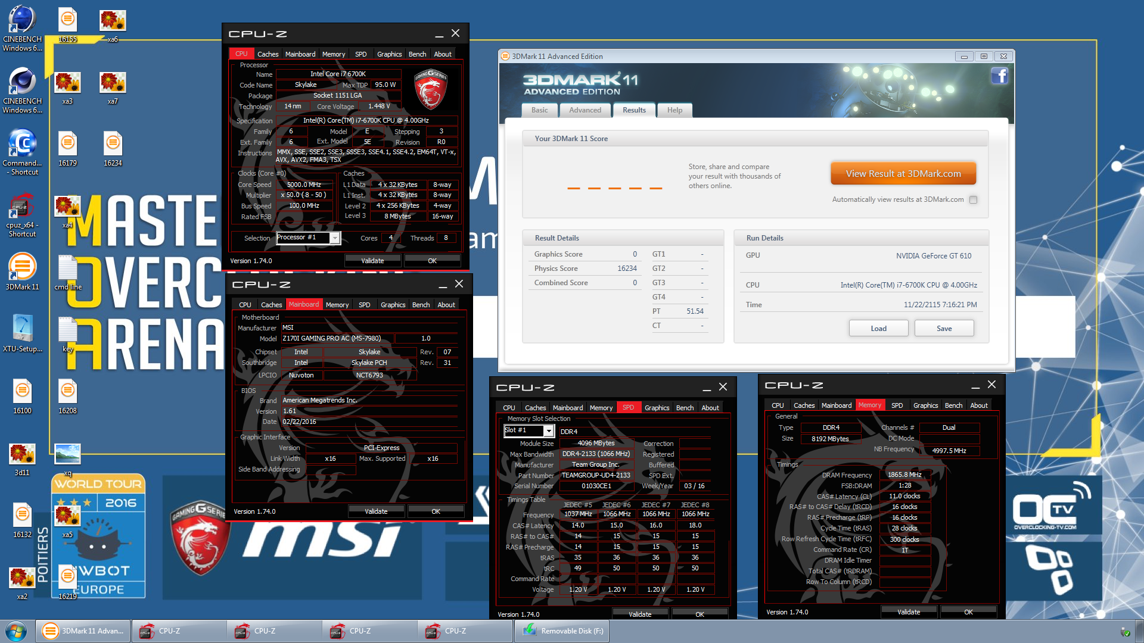Viewport: 1144px width, 643px height.
Task: Open Command Prompt shortcut icon
Action: pyautogui.click(x=22, y=152)
